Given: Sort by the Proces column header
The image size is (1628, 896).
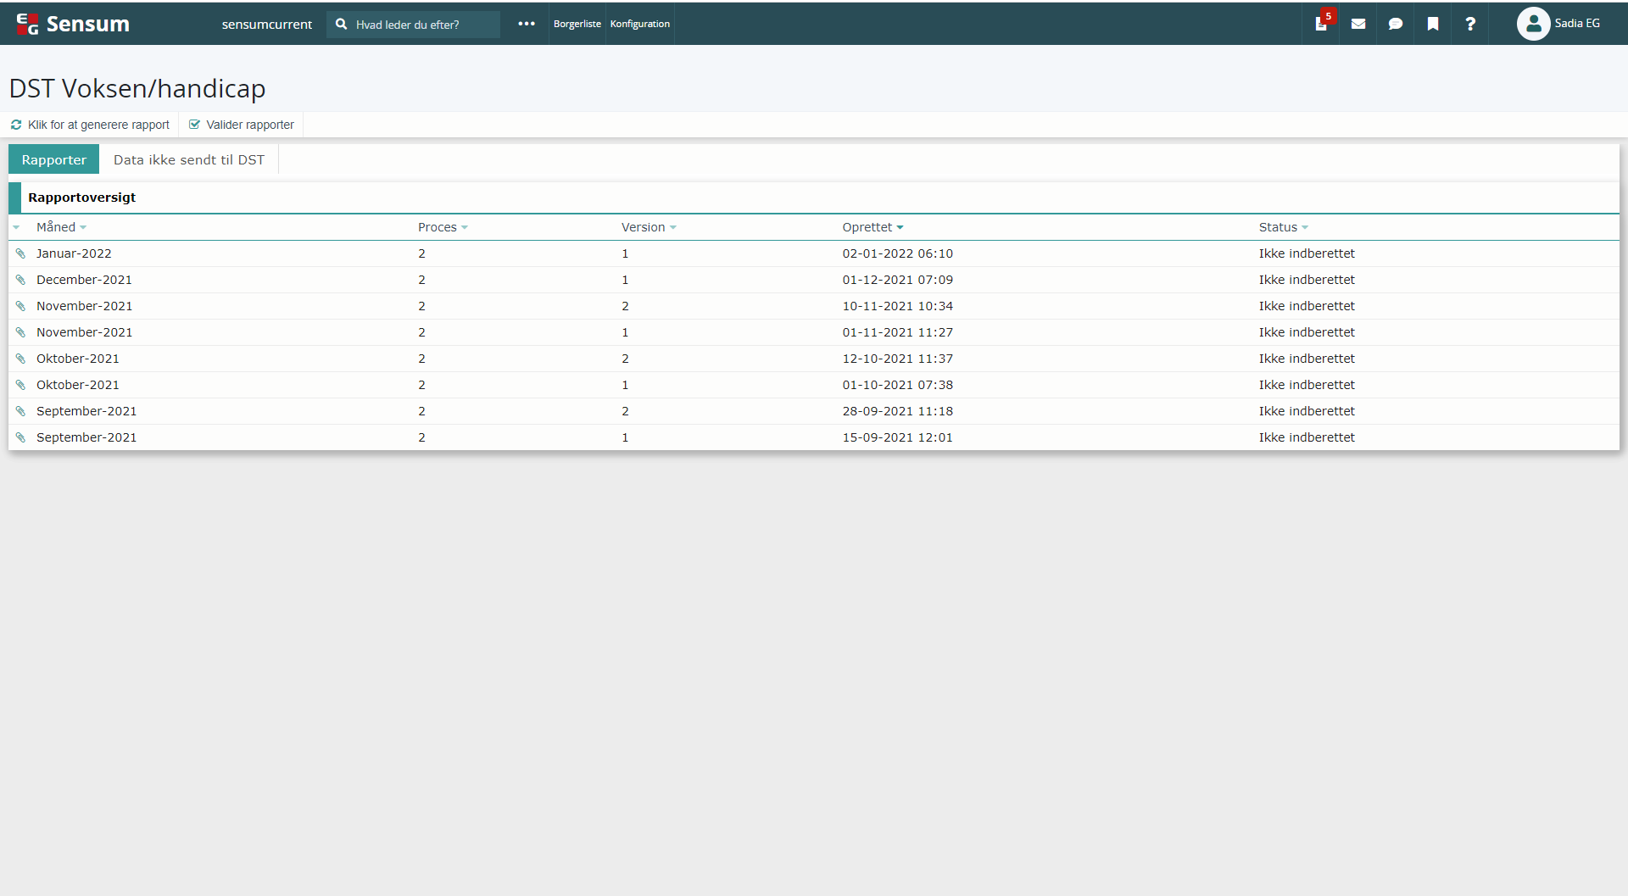Looking at the screenshot, I should (x=443, y=227).
